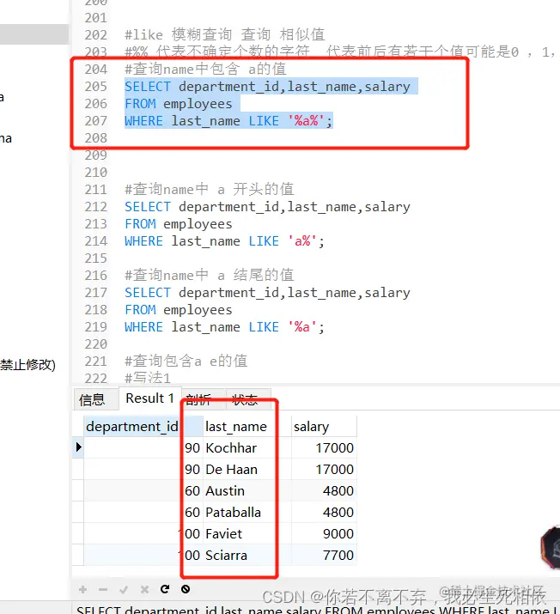Screen dimensions: 560x614
Task: Click employees on line 206
Action: pyautogui.click(x=198, y=104)
